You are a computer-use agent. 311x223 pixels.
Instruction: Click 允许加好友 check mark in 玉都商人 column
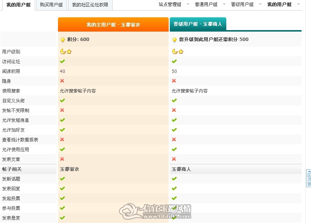pyautogui.click(x=174, y=130)
